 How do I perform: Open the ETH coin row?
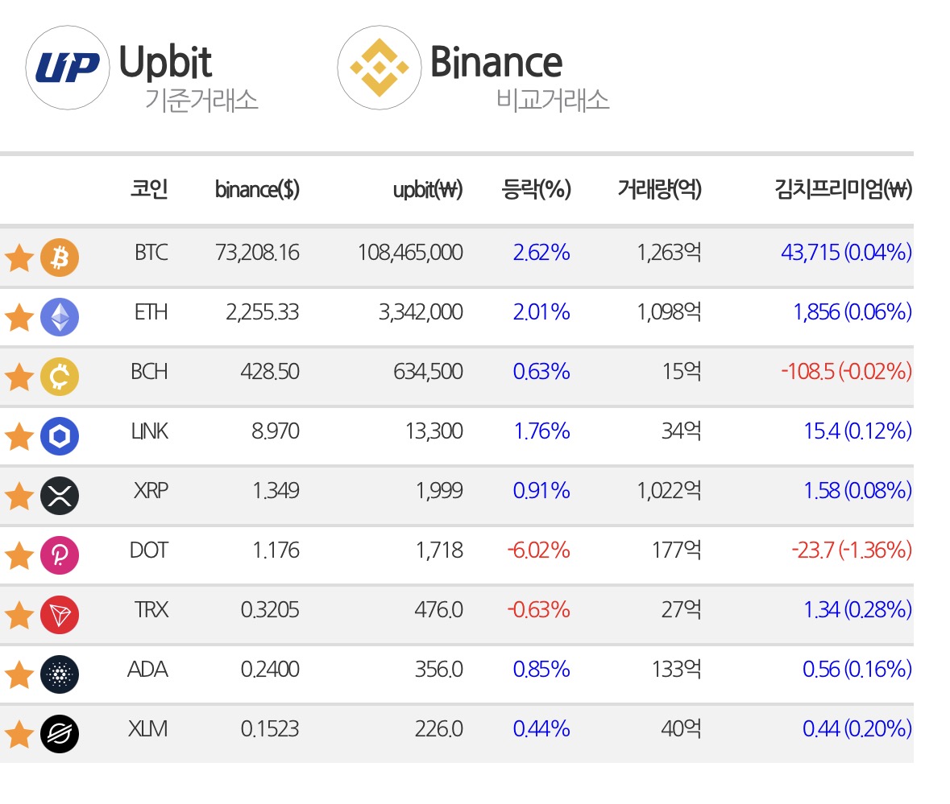(x=457, y=317)
